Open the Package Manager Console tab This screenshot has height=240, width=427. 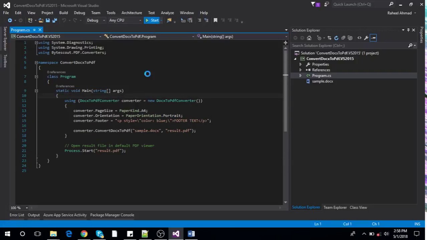(x=112, y=215)
